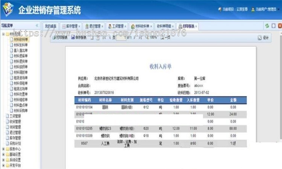Click material code 0101010205 in the table

pos(84,128)
